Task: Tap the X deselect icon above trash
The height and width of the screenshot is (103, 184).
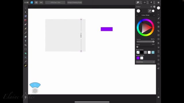Action: pyautogui.click(x=26, y=93)
